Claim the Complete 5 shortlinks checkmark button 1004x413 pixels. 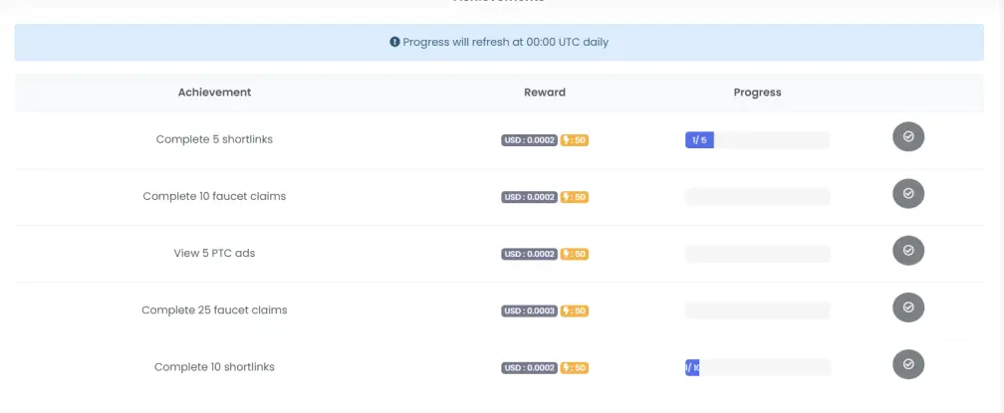coord(908,136)
